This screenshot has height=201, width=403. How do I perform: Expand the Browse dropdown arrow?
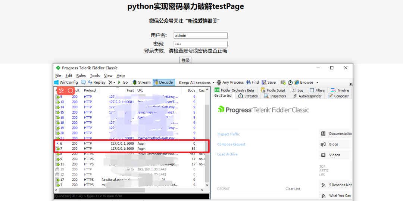(317, 83)
